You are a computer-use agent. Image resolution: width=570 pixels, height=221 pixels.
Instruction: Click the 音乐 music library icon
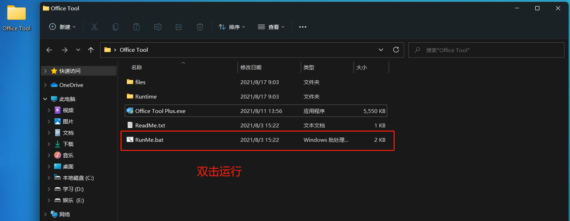click(57, 155)
